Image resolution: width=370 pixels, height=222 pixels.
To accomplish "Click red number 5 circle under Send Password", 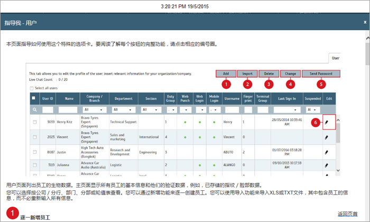I will (321, 83).
